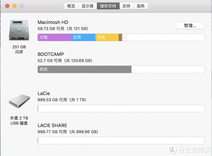The image size is (212, 156).
Task: Open the 服务 tab
Action: pyautogui.click(x=141, y=6)
